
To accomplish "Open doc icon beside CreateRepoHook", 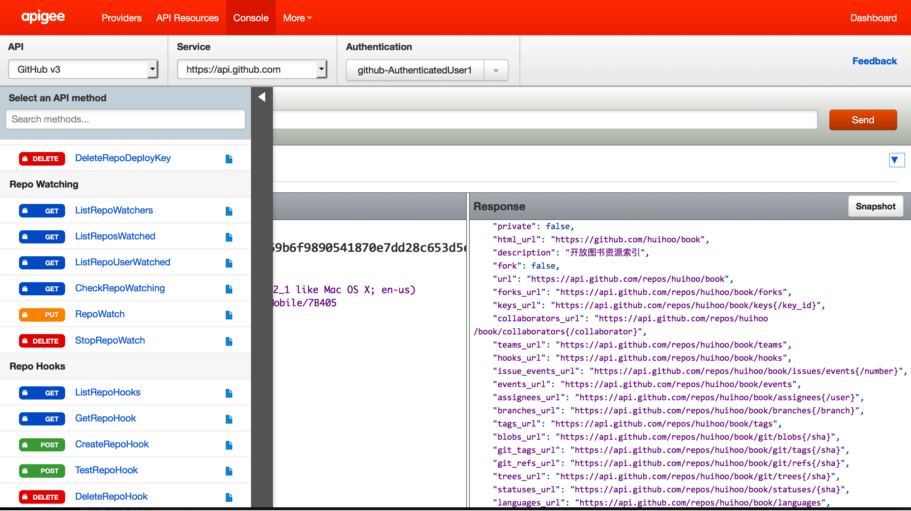I will pos(229,445).
